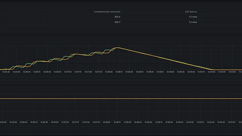Click the peak of the upper line chart
The width and height of the screenshot is (242, 136).
click(117, 48)
